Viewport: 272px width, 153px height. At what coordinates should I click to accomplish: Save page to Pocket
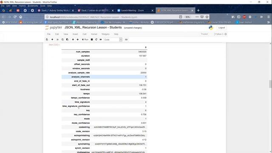[x=202, y=17]
